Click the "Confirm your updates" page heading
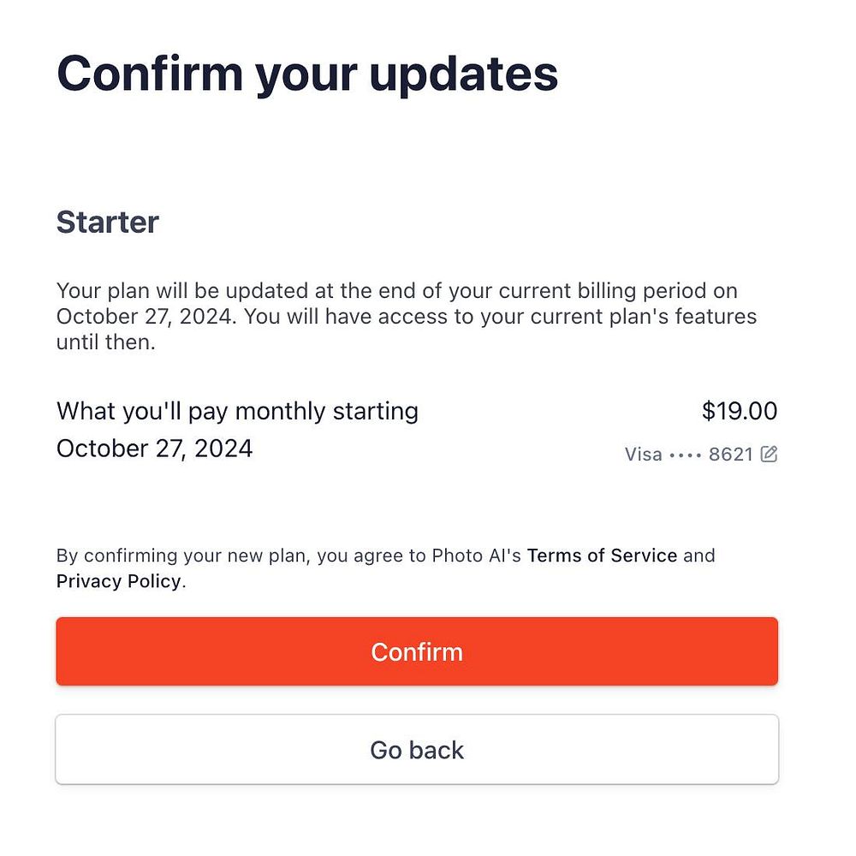 pos(307,74)
